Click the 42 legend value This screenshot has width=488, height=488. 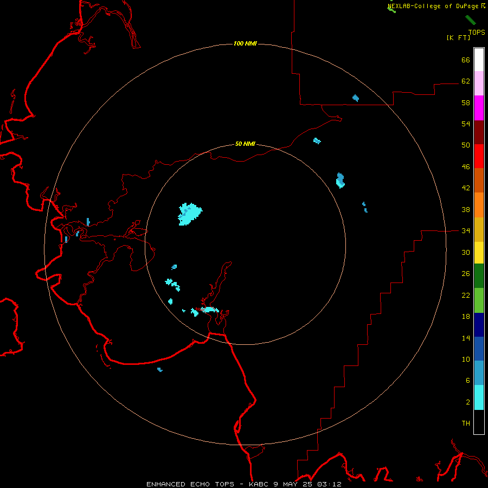466,188
